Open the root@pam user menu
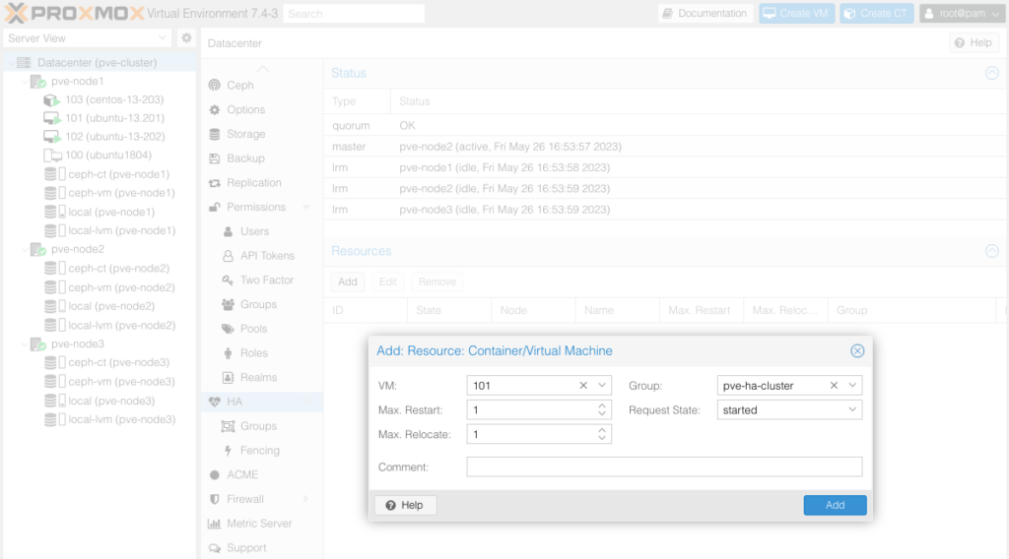Viewport: 1009px width, 559px height. (962, 14)
